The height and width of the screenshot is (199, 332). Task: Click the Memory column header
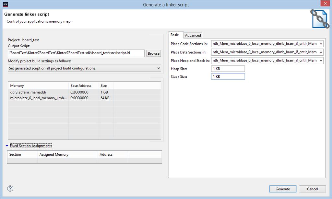(38, 85)
